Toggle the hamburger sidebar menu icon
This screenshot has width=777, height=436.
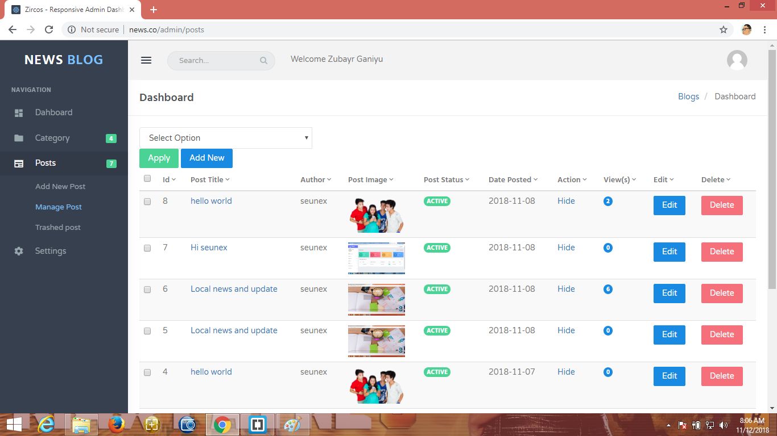(x=146, y=60)
